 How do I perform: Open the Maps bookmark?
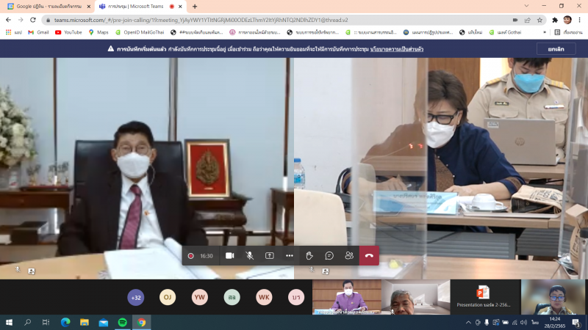tap(98, 32)
